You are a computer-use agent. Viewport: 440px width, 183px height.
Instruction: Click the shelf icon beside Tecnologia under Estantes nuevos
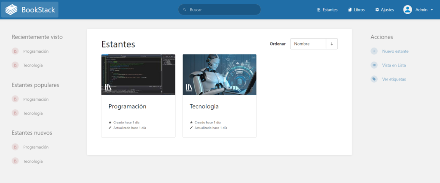pos(15,161)
